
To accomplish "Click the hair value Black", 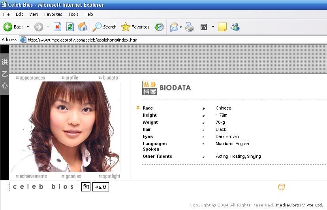I will click(x=221, y=129).
